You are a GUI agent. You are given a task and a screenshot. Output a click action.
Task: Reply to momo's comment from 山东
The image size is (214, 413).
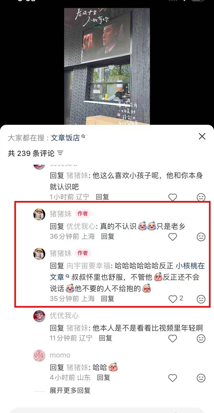coord(103,377)
